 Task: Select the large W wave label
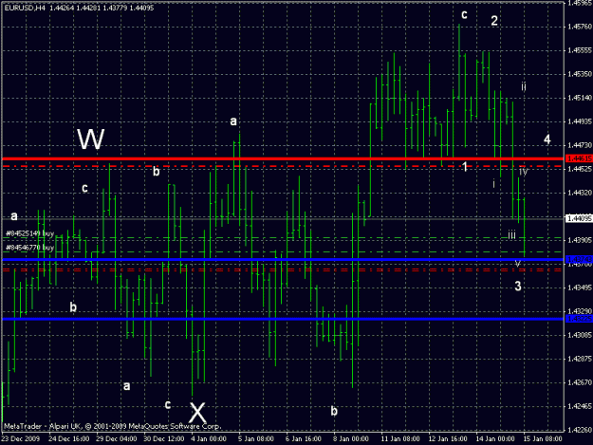coord(91,139)
